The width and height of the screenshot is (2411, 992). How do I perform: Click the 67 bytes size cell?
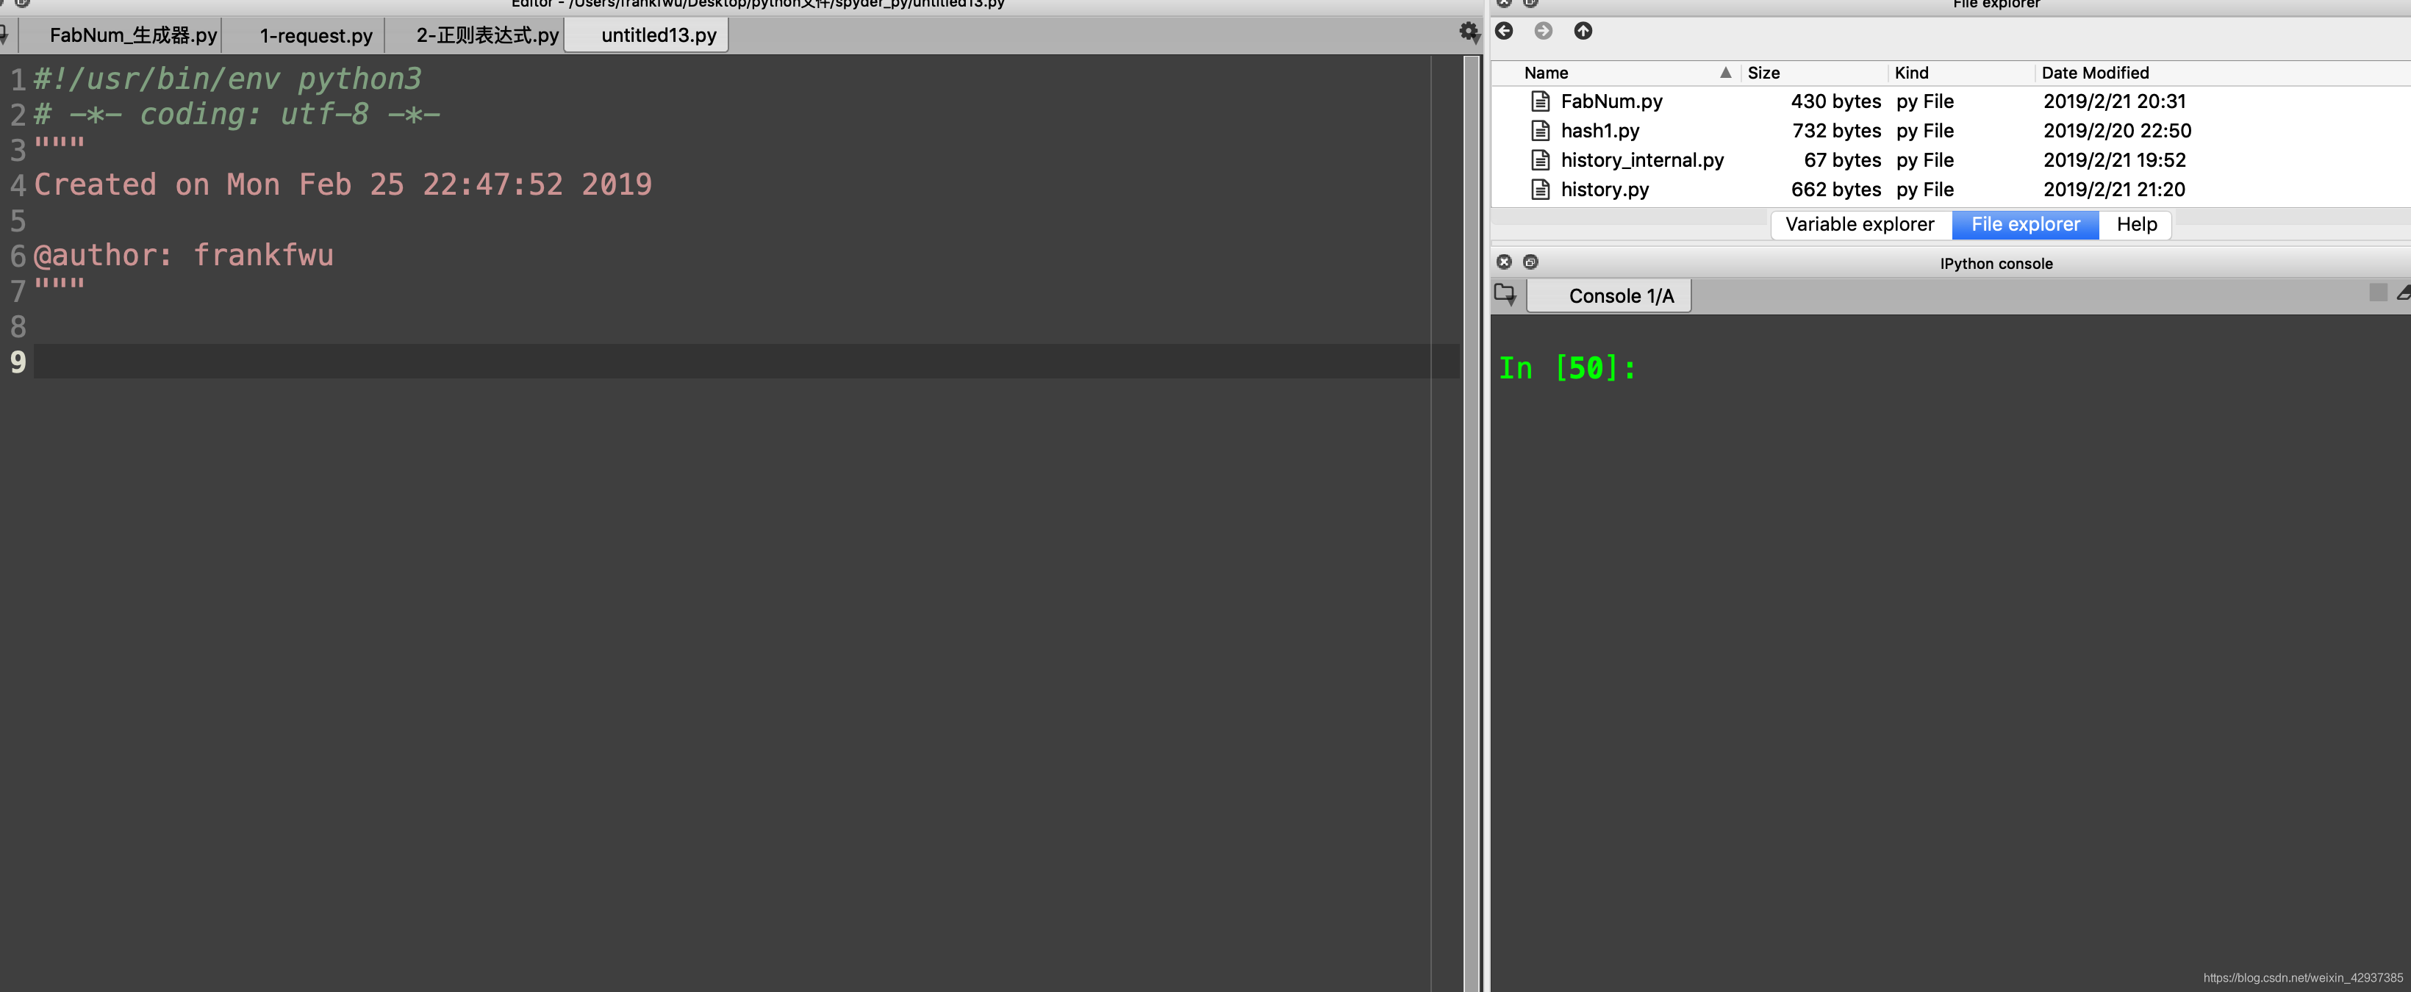tap(1842, 160)
